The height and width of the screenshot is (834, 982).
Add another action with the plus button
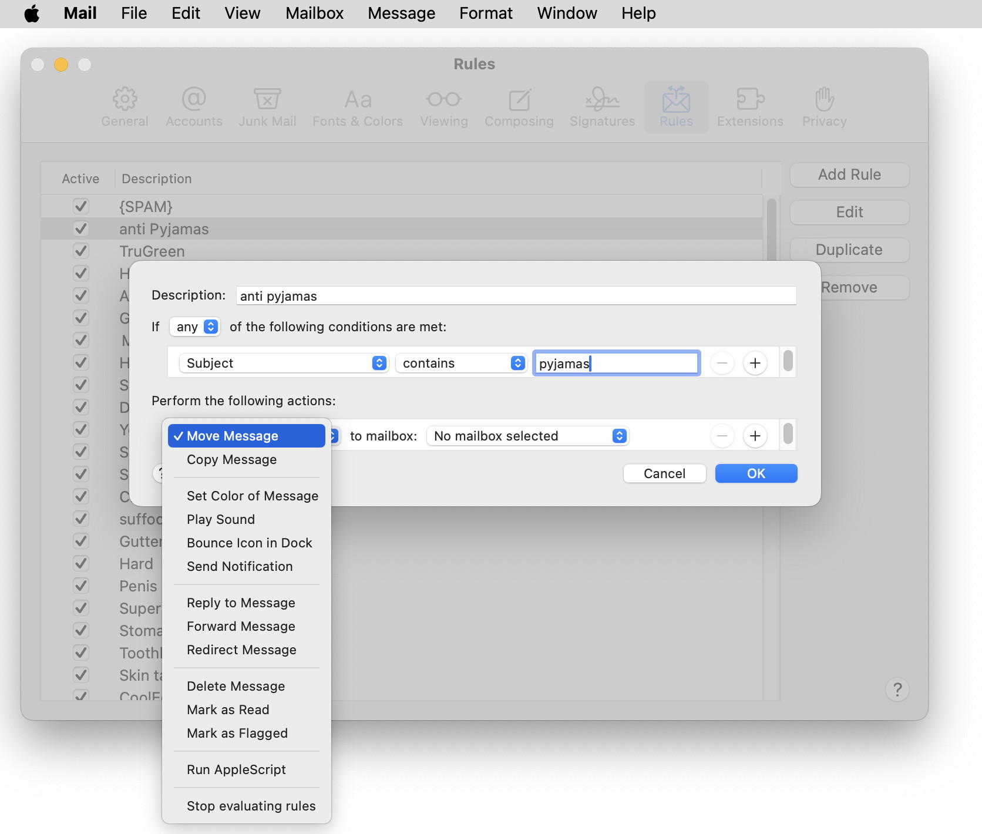pyautogui.click(x=755, y=436)
